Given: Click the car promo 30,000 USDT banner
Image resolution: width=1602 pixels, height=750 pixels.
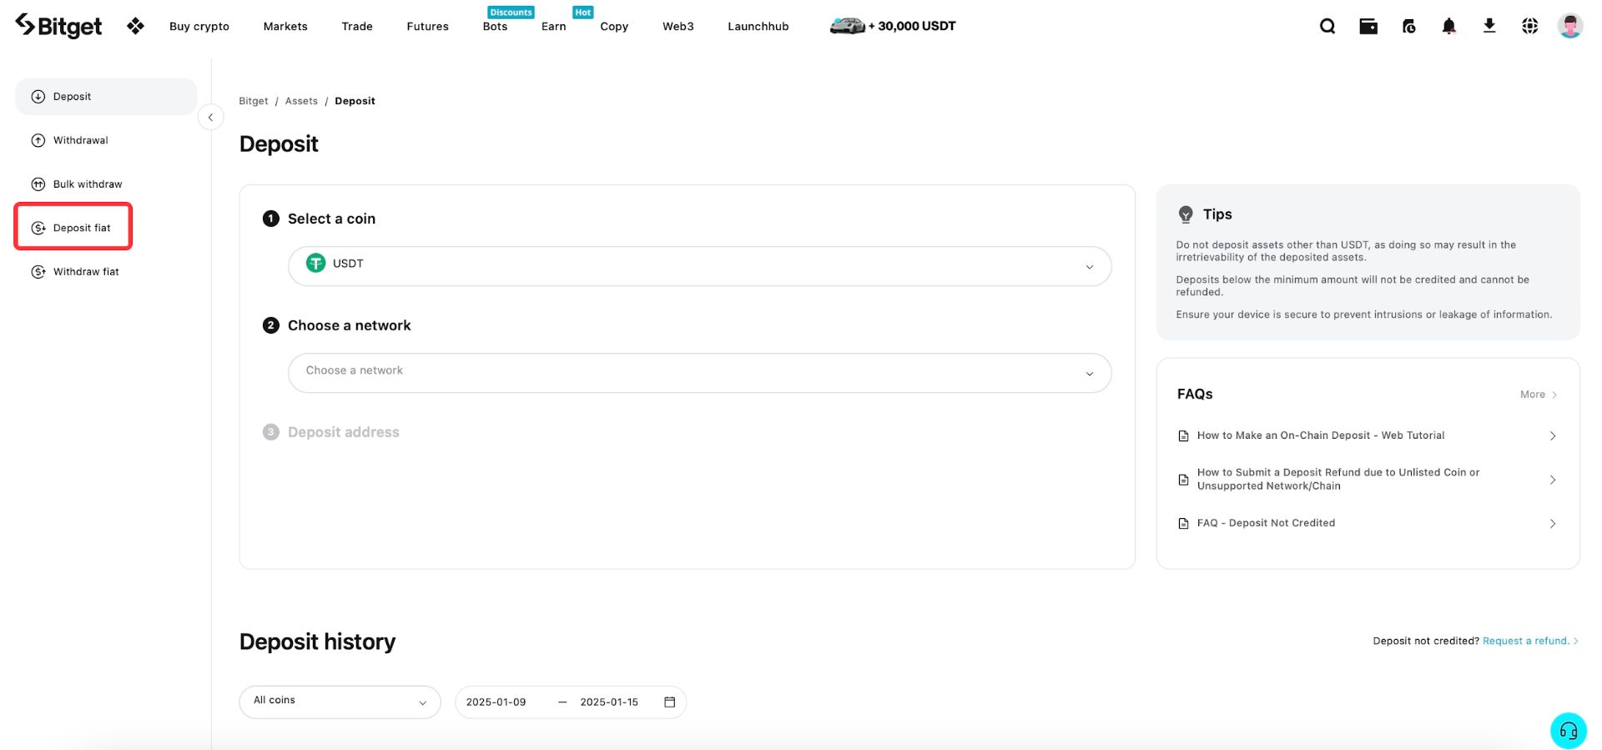Looking at the screenshot, I should point(893,26).
